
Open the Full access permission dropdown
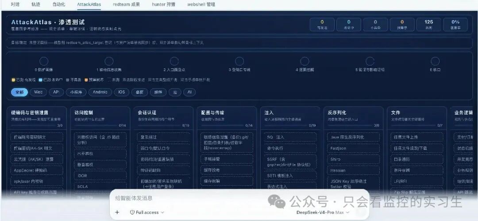coord(147,212)
